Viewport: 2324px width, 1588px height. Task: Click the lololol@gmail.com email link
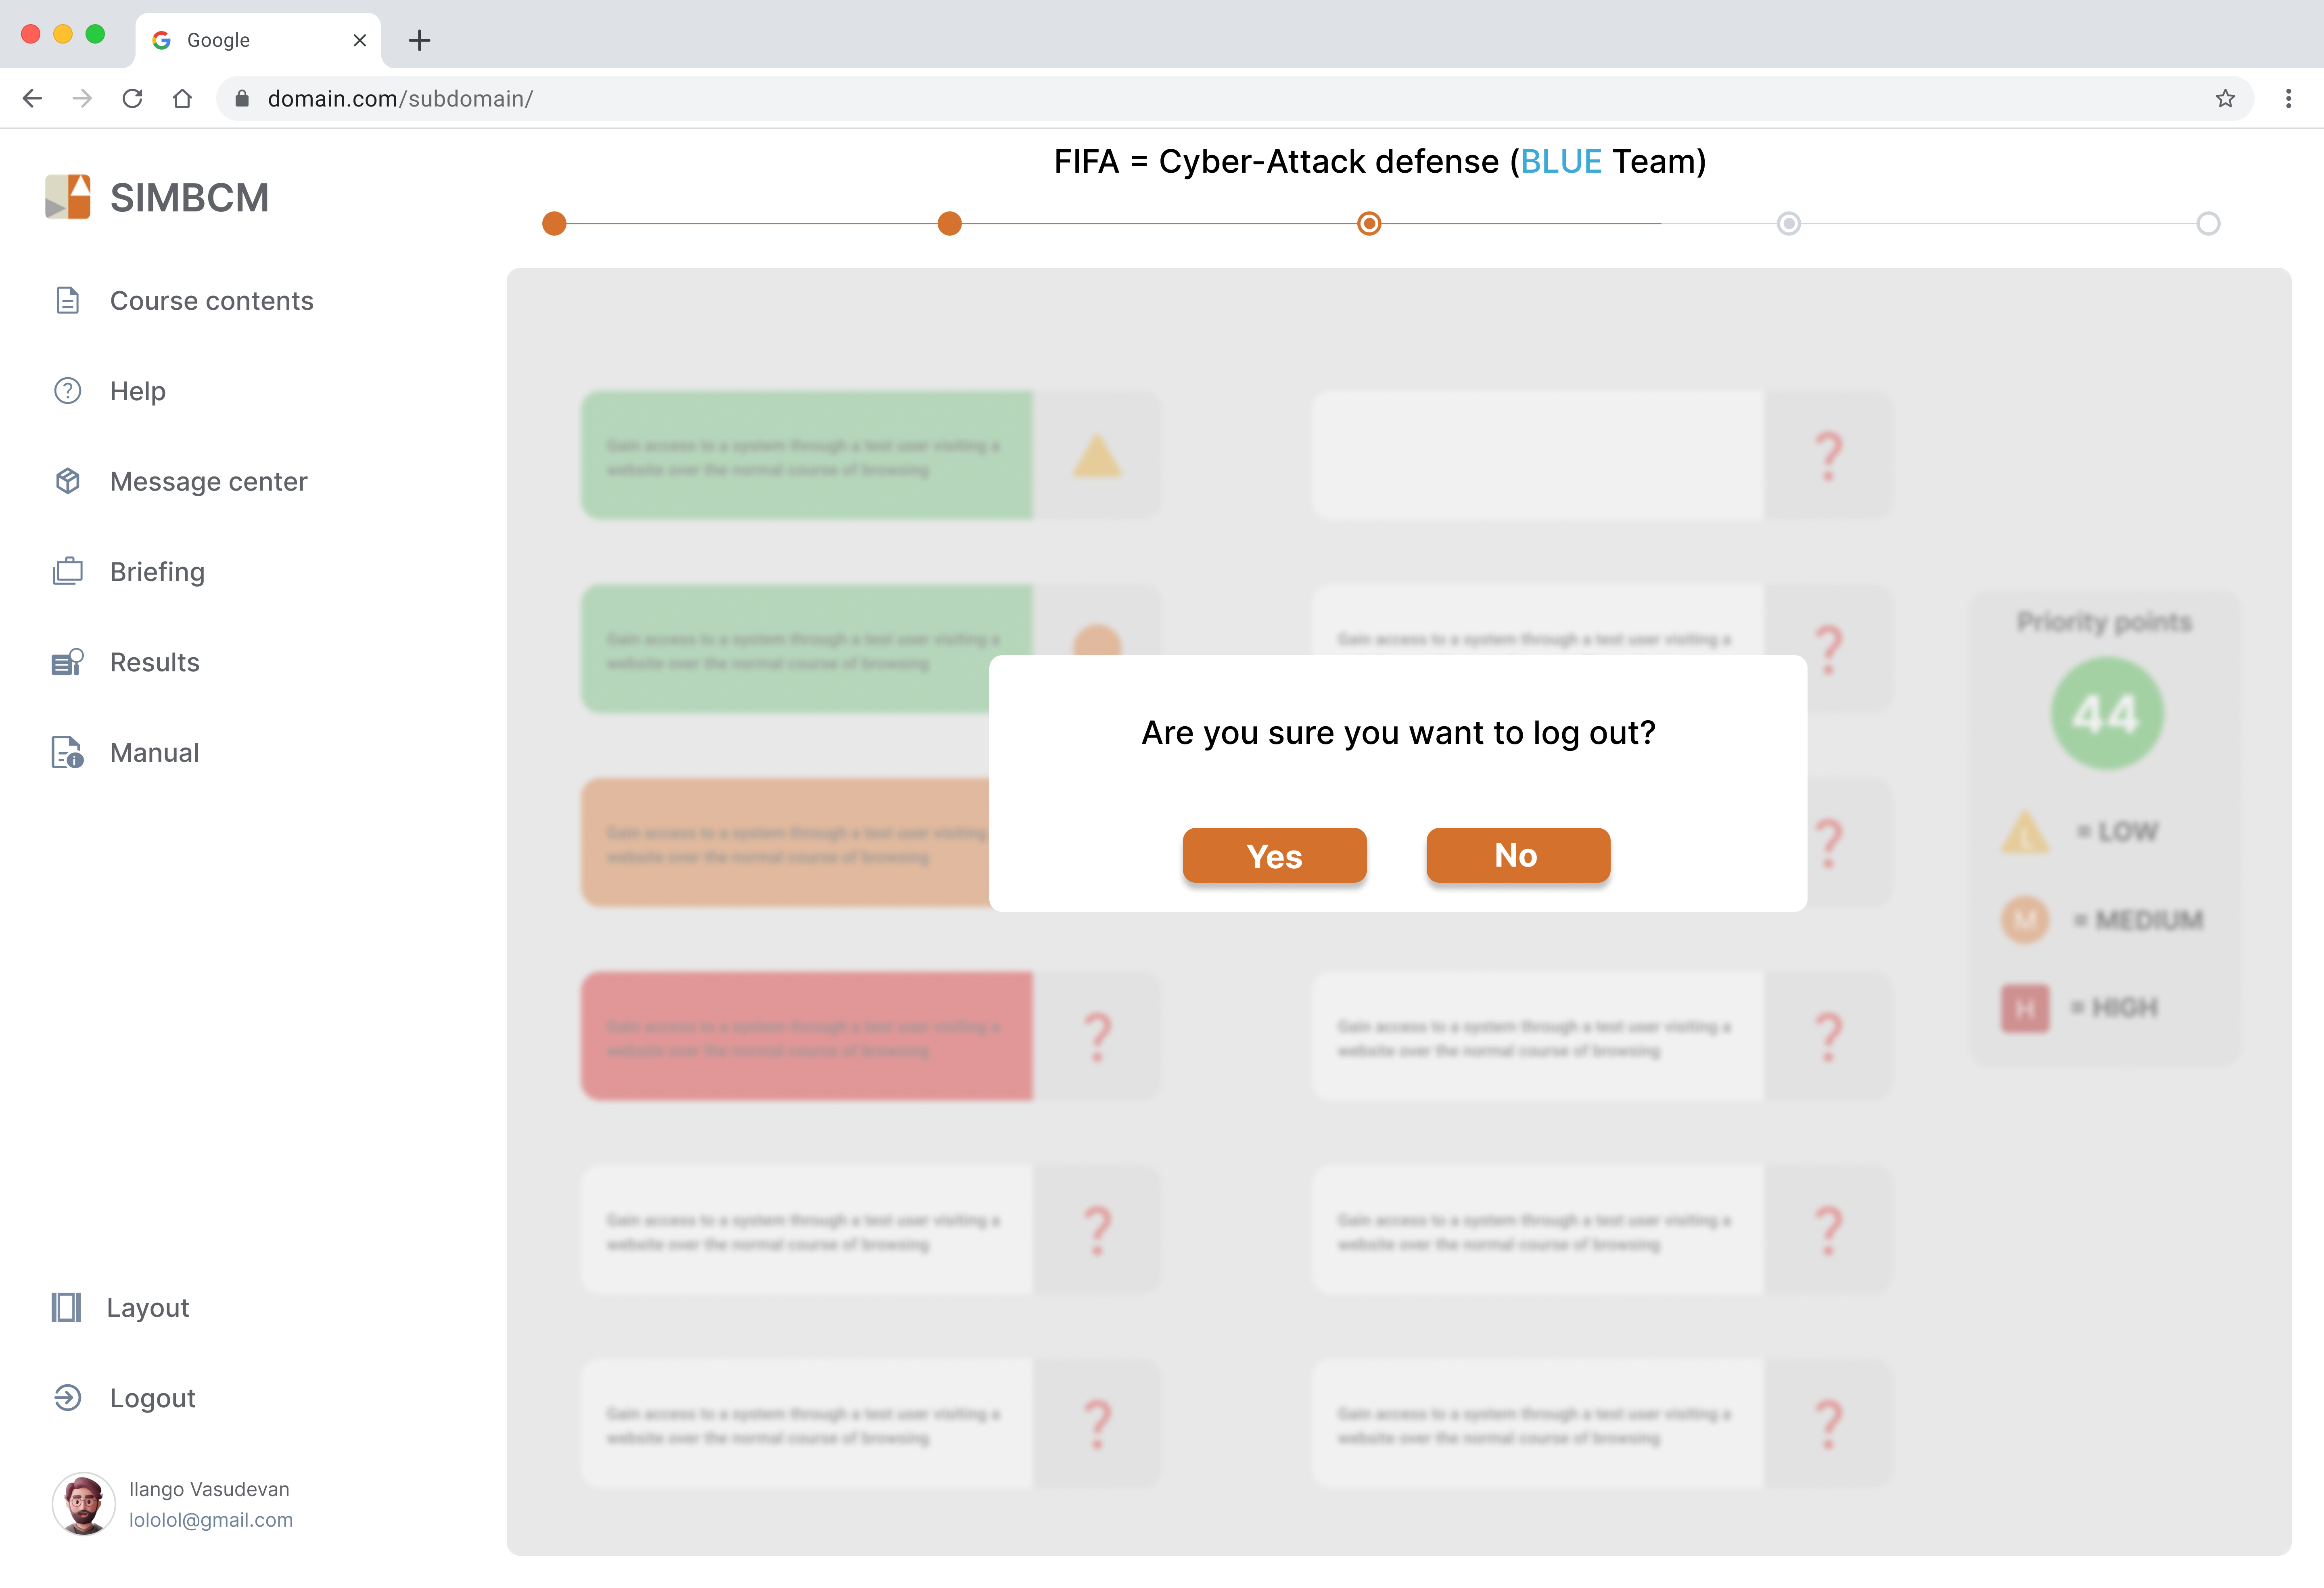point(211,1520)
